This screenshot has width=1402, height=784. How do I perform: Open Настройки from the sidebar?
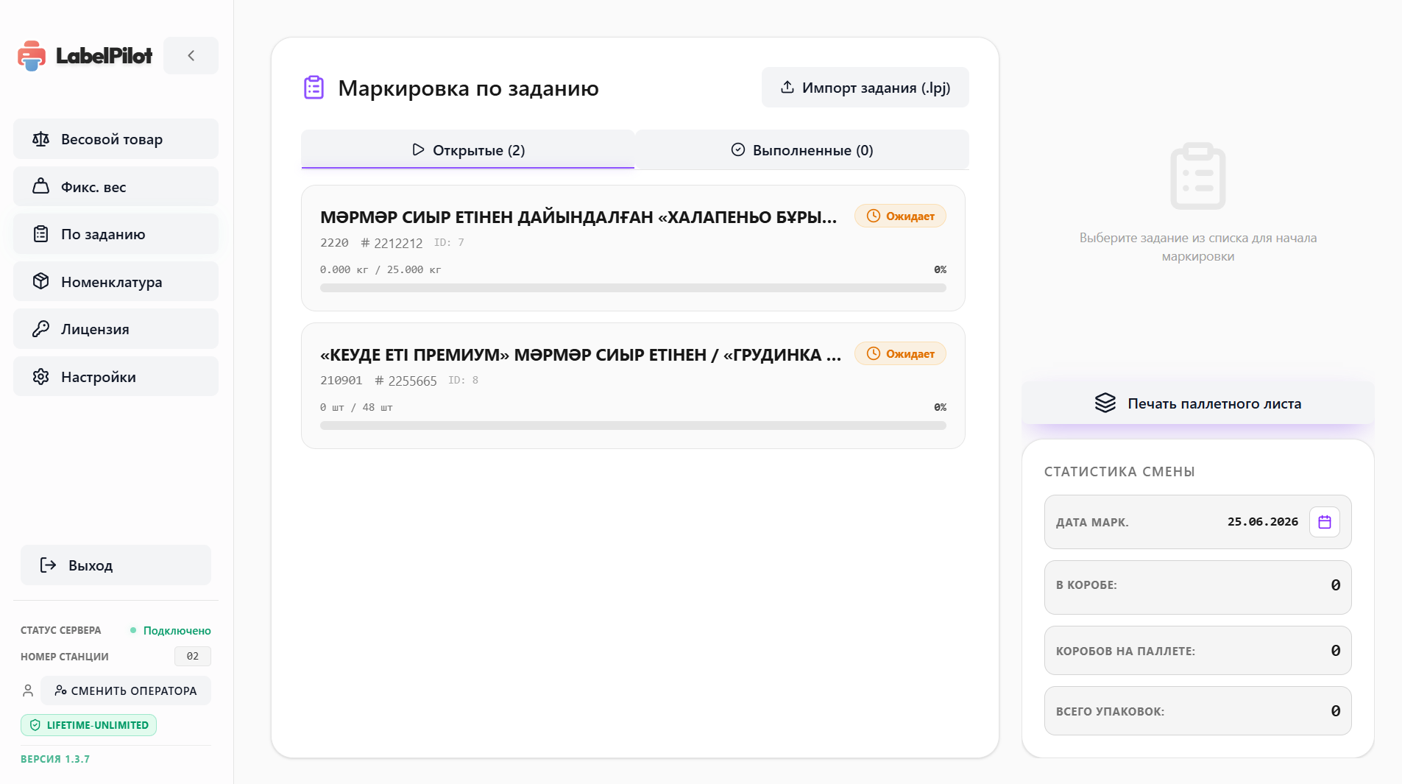pos(116,377)
